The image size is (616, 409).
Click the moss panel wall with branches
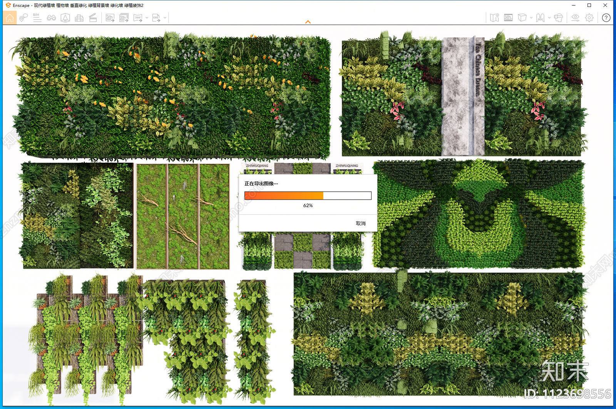183,216
